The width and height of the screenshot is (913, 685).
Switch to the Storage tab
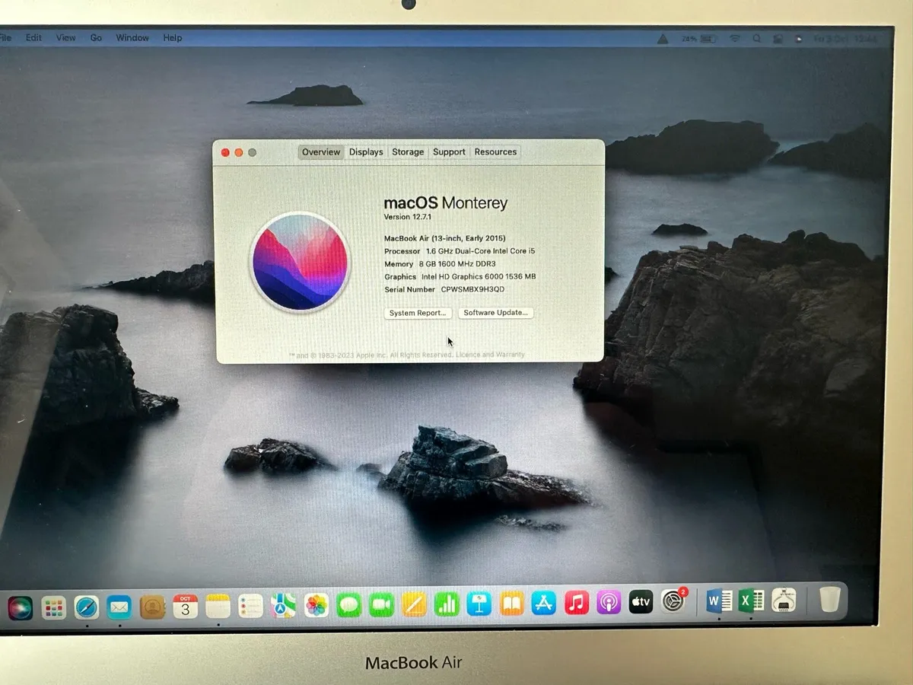pos(408,152)
